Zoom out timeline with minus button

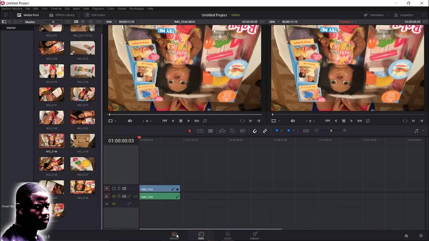(316, 131)
